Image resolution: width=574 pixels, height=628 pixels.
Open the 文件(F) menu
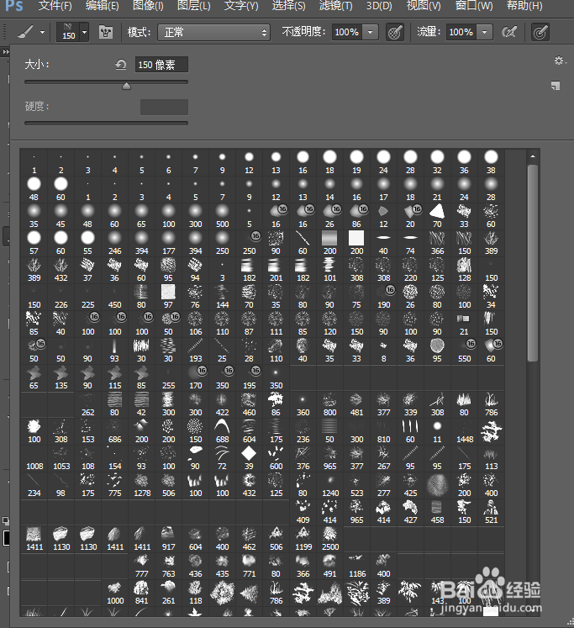tap(55, 6)
